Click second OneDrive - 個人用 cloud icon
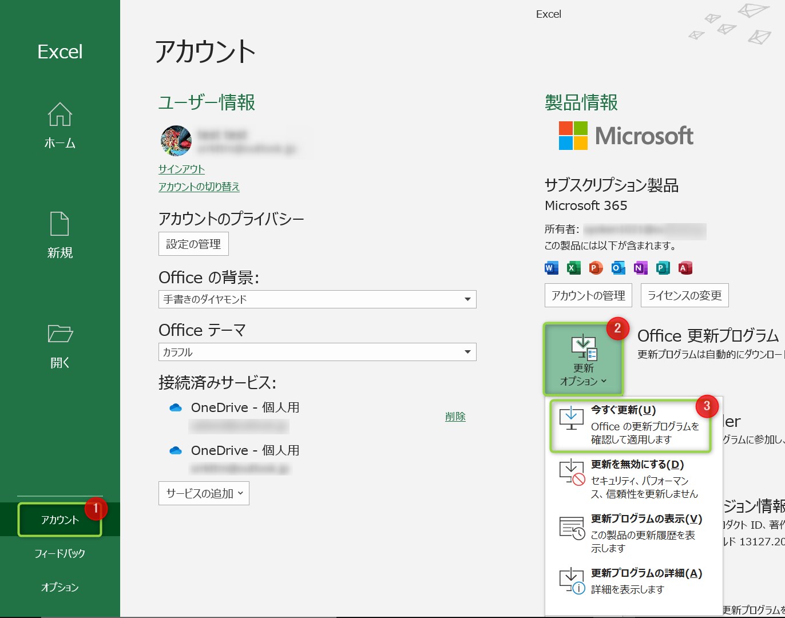This screenshot has width=785, height=618. (x=176, y=450)
